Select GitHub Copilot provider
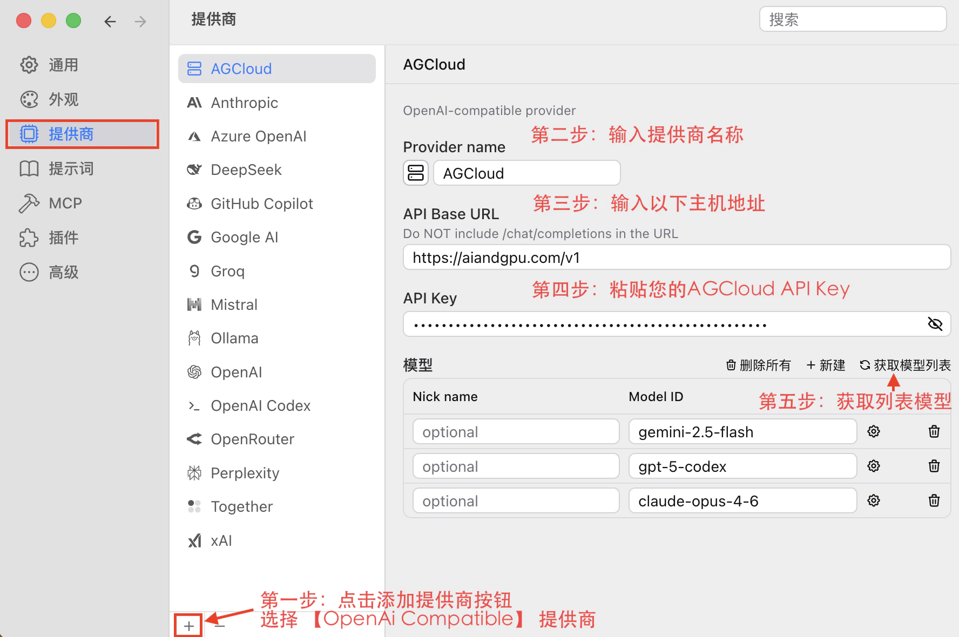The width and height of the screenshot is (959, 637). click(x=277, y=204)
